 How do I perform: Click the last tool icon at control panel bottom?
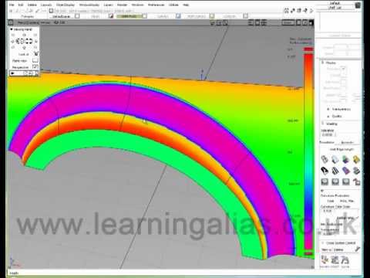point(345,260)
